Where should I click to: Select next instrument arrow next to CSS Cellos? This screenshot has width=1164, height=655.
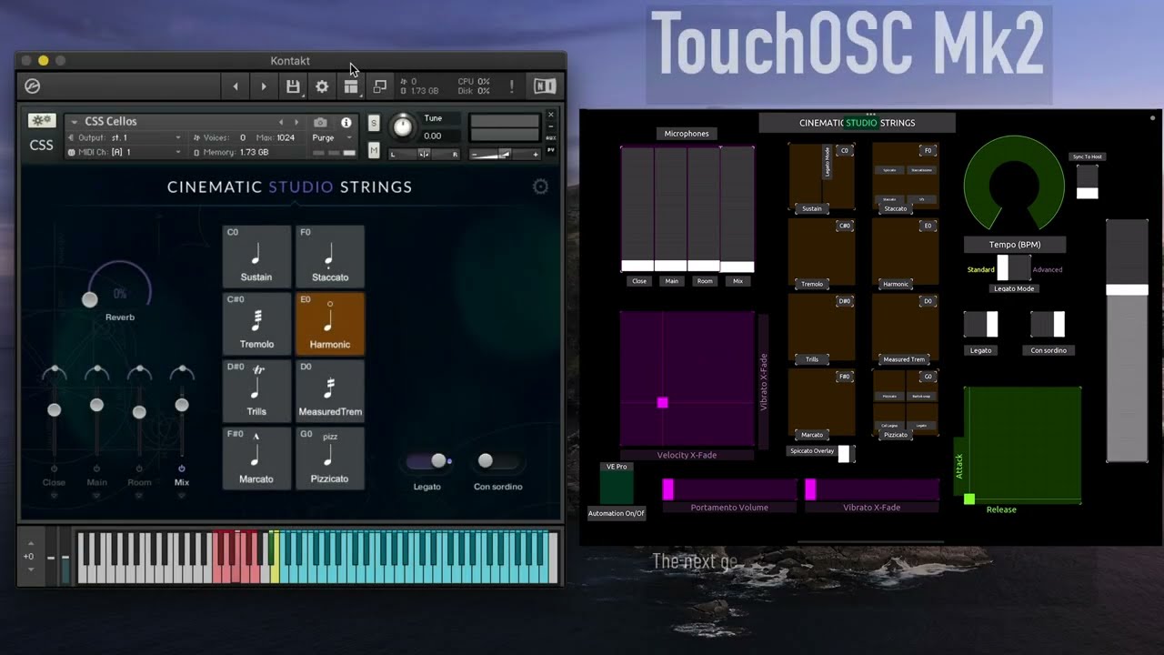296,122
